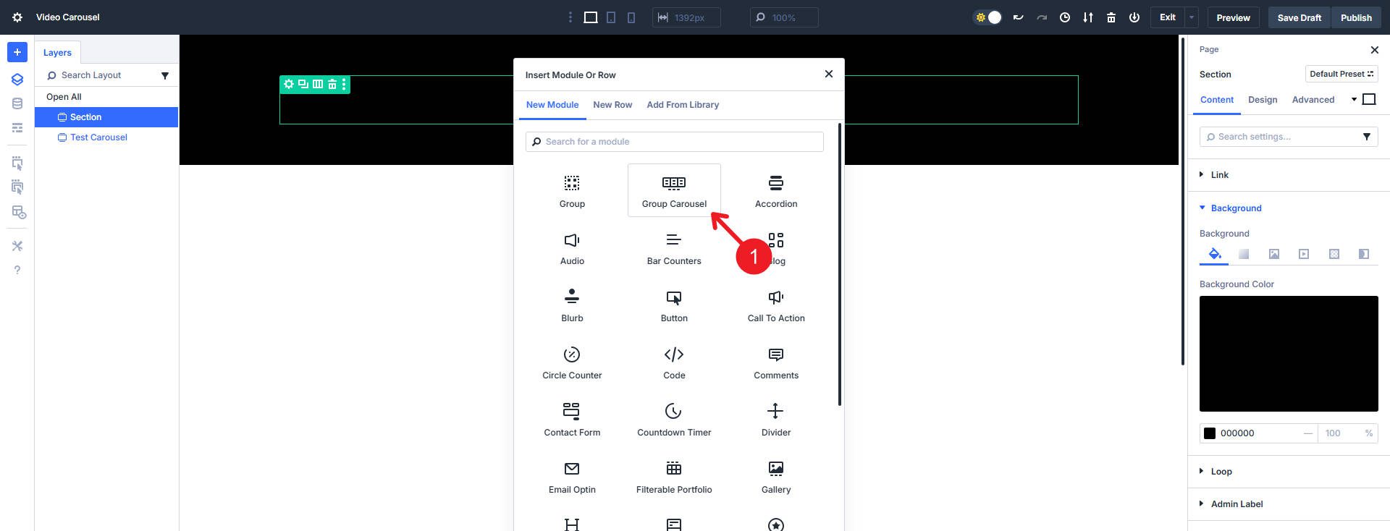Click the black background color preview
Screen dimensions: 1390x531
(1289, 354)
